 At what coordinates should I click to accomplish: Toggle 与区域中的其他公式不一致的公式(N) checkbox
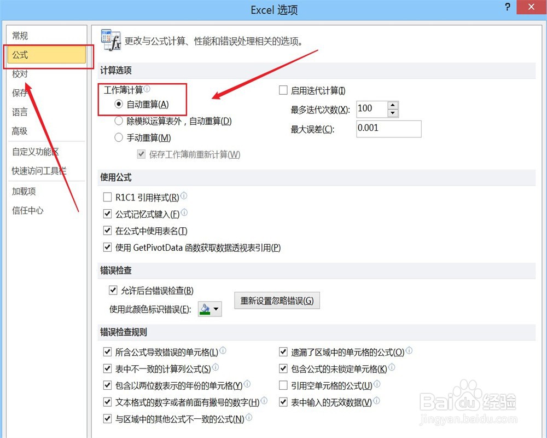point(107,419)
